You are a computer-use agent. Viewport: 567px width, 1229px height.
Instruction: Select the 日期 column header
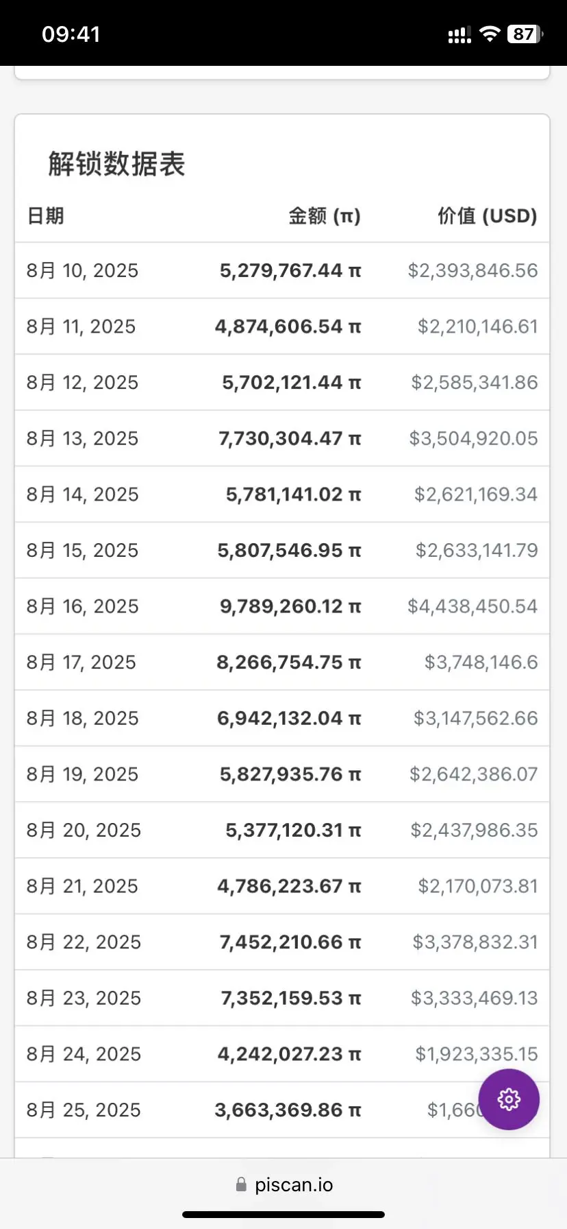click(x=45, y=216)
